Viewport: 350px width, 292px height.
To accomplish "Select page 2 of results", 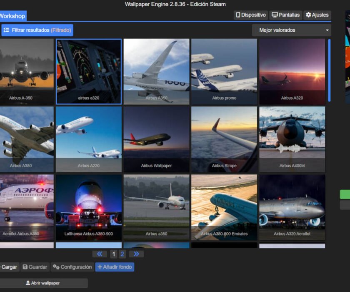I will click(122, 254).
